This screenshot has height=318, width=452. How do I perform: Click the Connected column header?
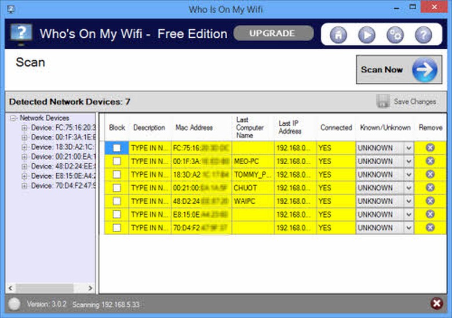click(336, 128)
